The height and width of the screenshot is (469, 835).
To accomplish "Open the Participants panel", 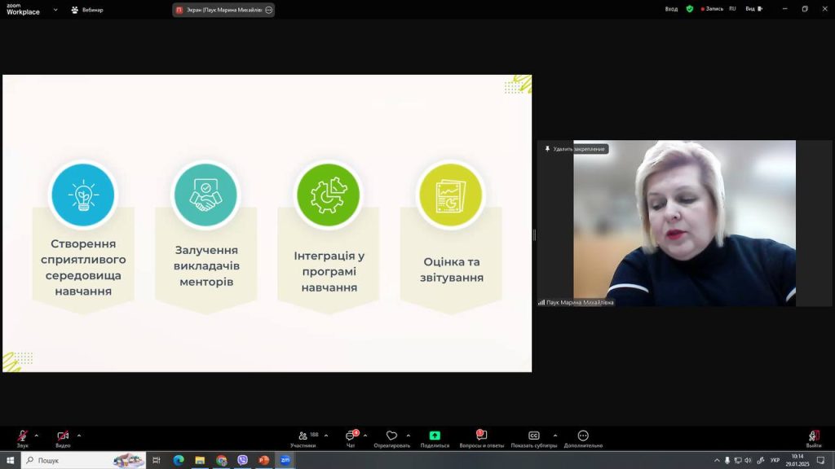I will tap(303, 438).
